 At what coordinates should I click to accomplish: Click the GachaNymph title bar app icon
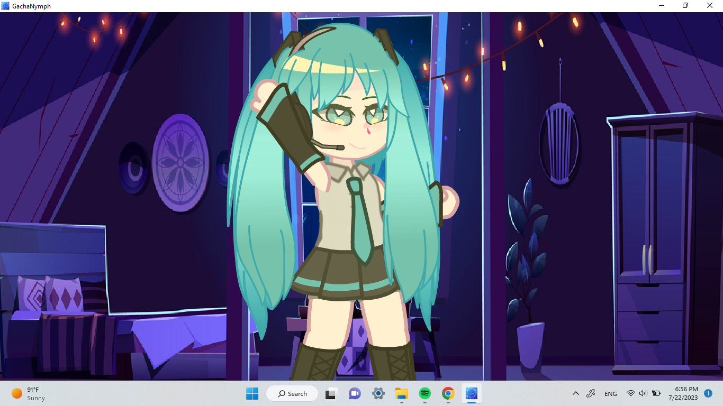[5, 6]
